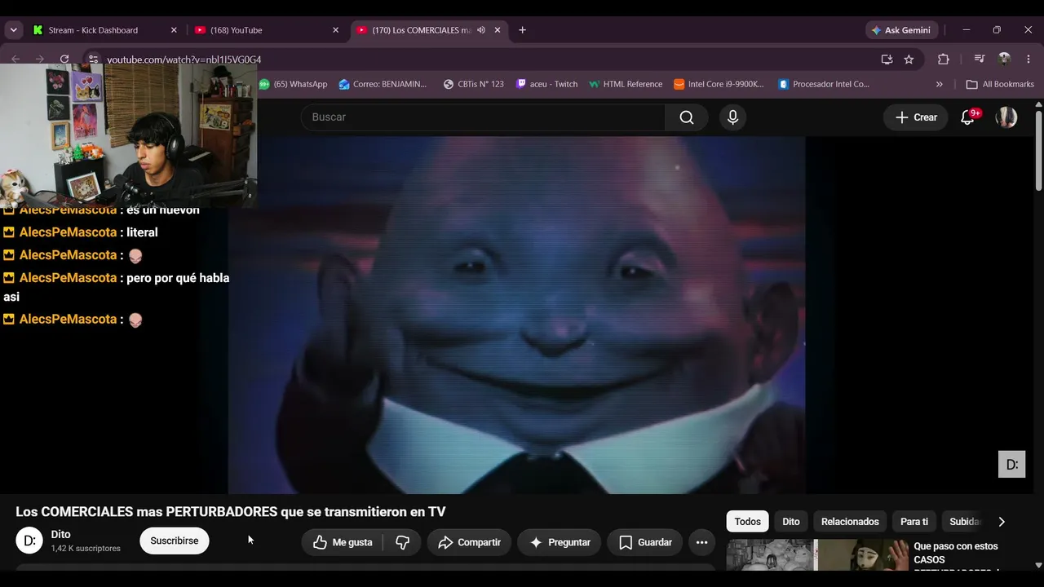Share the video with Compartir
Screen dimensions: 1044x587
(x=469, y=542)
